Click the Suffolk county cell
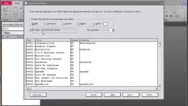This screenshot has width=188, height=106. pos(85,49)
